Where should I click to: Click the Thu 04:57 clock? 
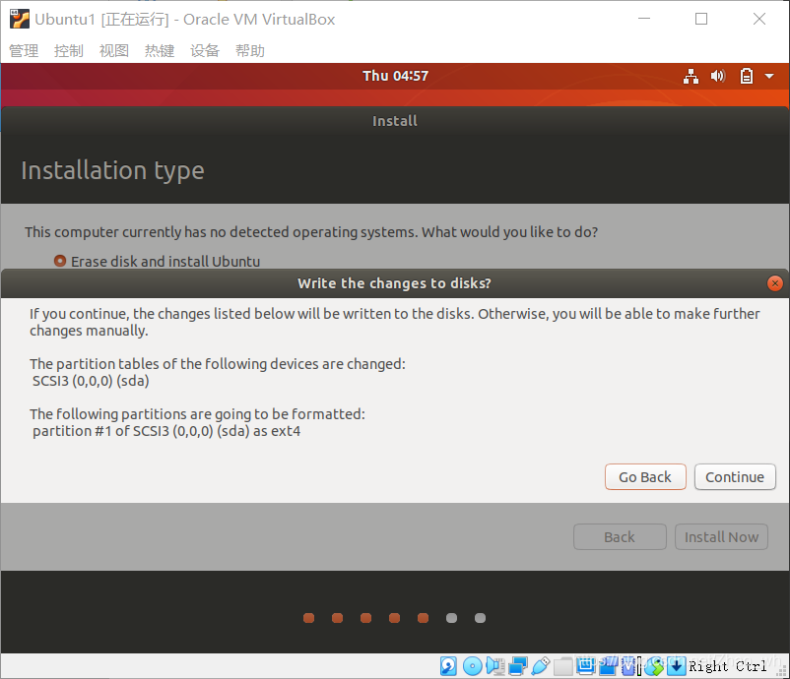(x=396, y=76)
